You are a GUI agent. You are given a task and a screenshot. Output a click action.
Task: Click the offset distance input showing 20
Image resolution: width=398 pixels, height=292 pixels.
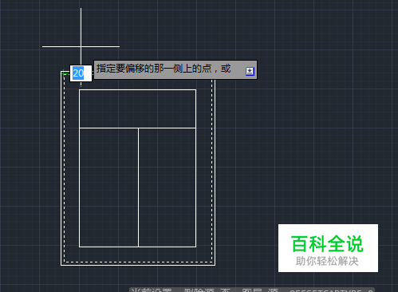point(81,73)
